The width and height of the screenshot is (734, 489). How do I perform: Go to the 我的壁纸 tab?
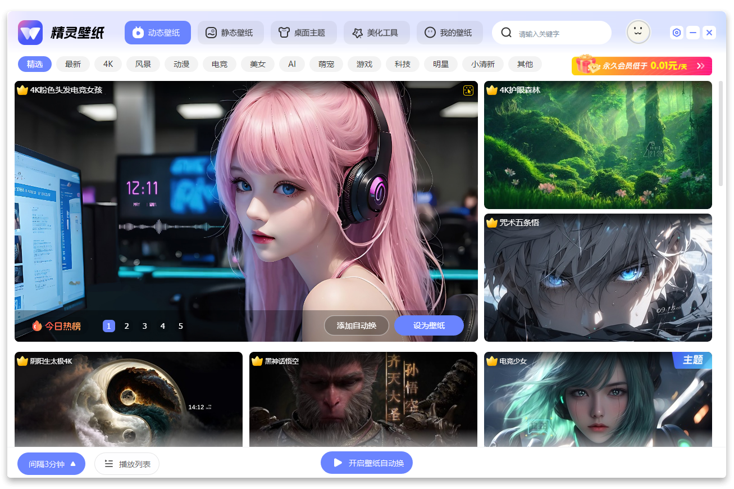tap(450, 33)
